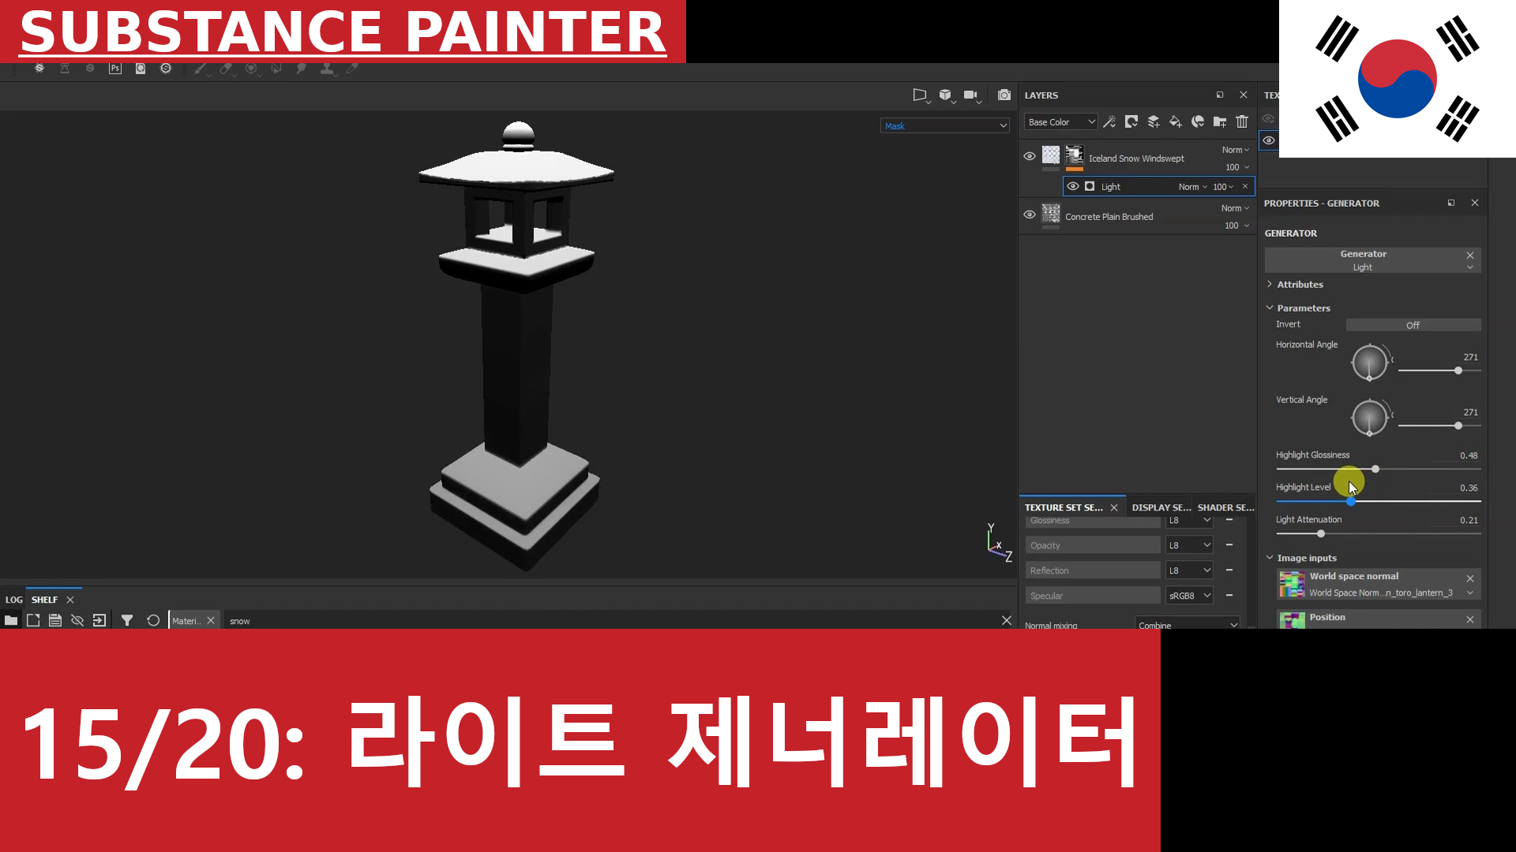The width and height of the screenshot is (1516, 852).
Task: Click the add effect magic wand icon
Action: point(1109,121)
